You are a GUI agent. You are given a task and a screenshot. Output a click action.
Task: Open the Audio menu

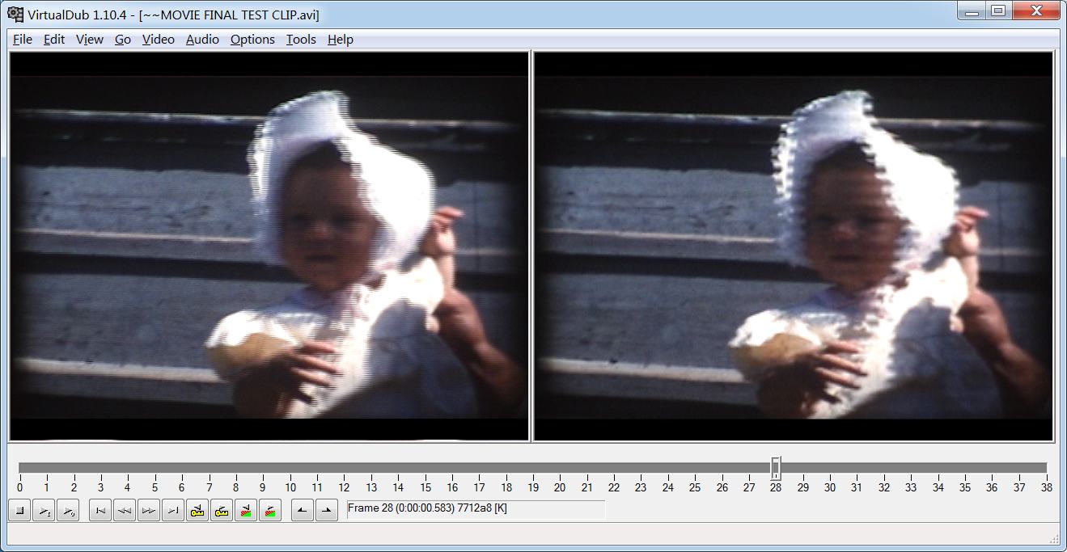coord(202,39)
